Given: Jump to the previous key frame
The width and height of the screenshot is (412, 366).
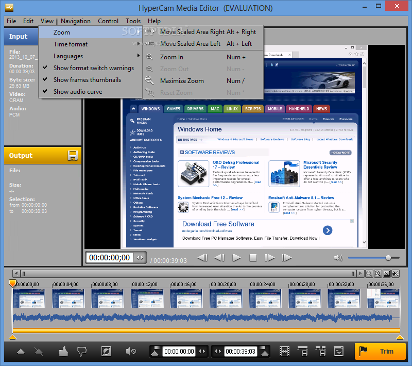Looking at the screenshot, I should [x=202, y=258].
